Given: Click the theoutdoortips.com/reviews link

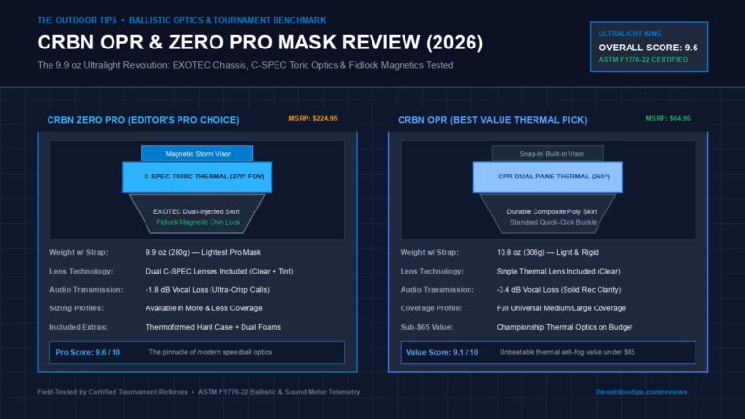Looking at the screenshot, I should pyautogui.click(x=641, y=392).
